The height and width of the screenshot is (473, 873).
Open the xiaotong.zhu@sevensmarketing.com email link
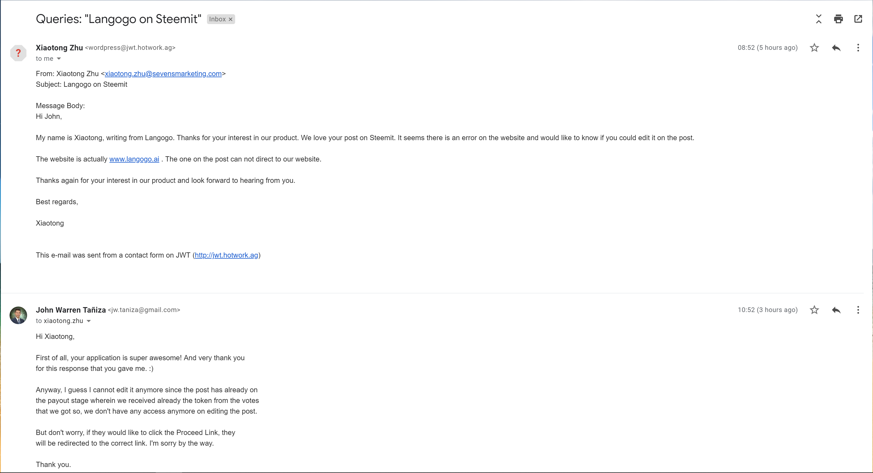[x=163, y=74]
